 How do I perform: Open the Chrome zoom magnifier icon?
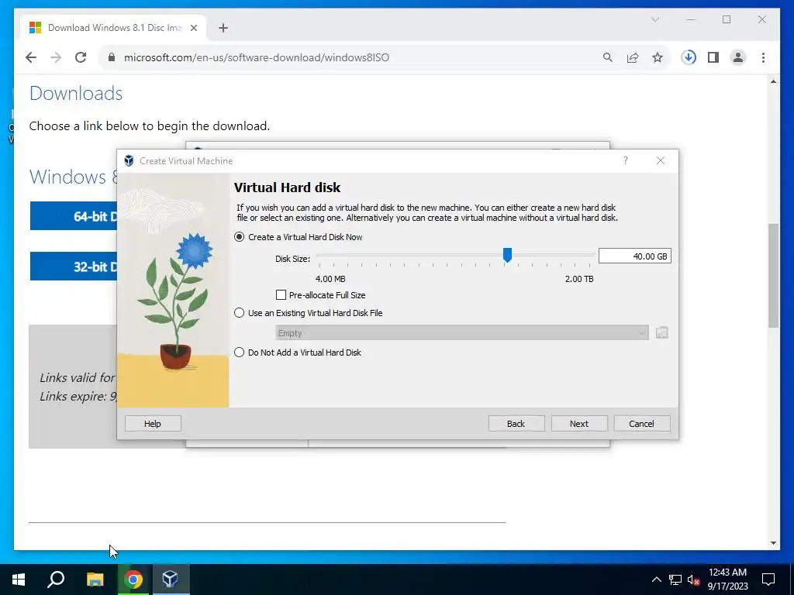coord(608,57)
